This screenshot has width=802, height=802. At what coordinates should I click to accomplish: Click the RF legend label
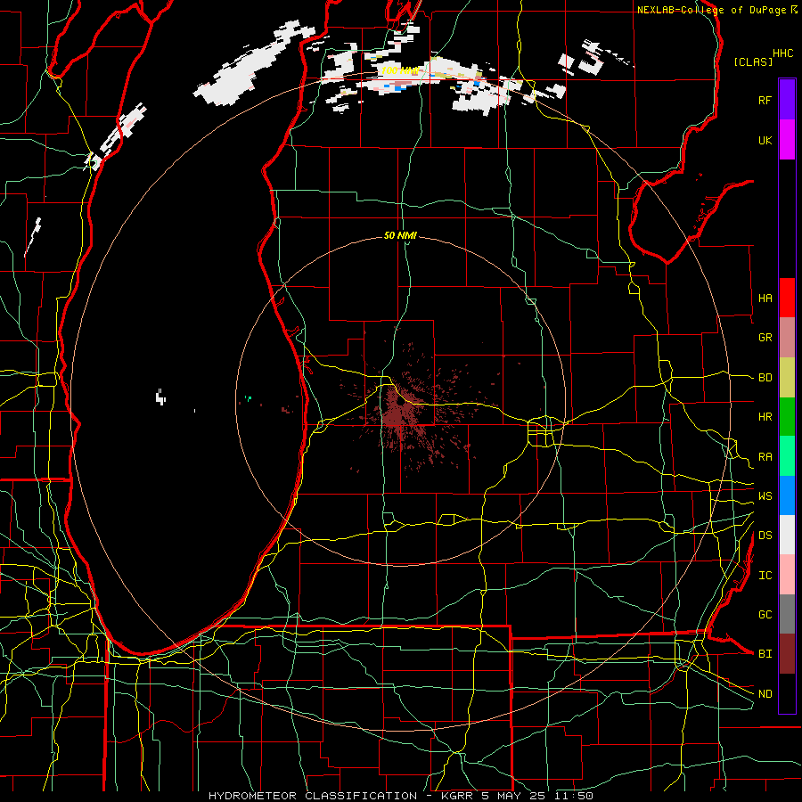click(x=765, y=100)
